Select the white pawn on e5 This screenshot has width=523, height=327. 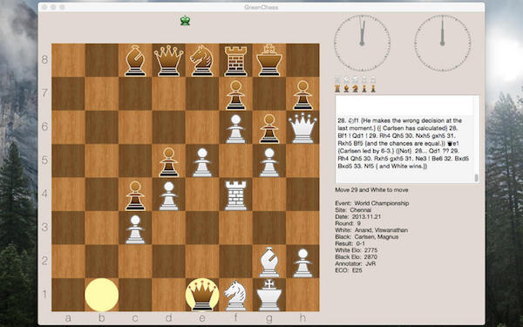(202, 162)
